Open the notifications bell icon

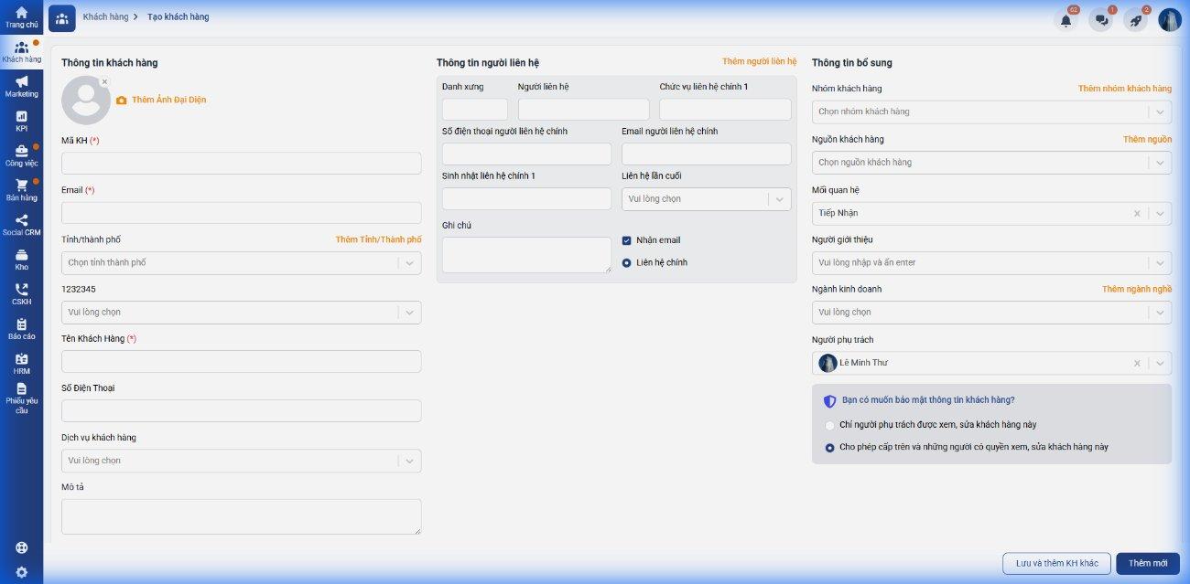coord(1066,20)
